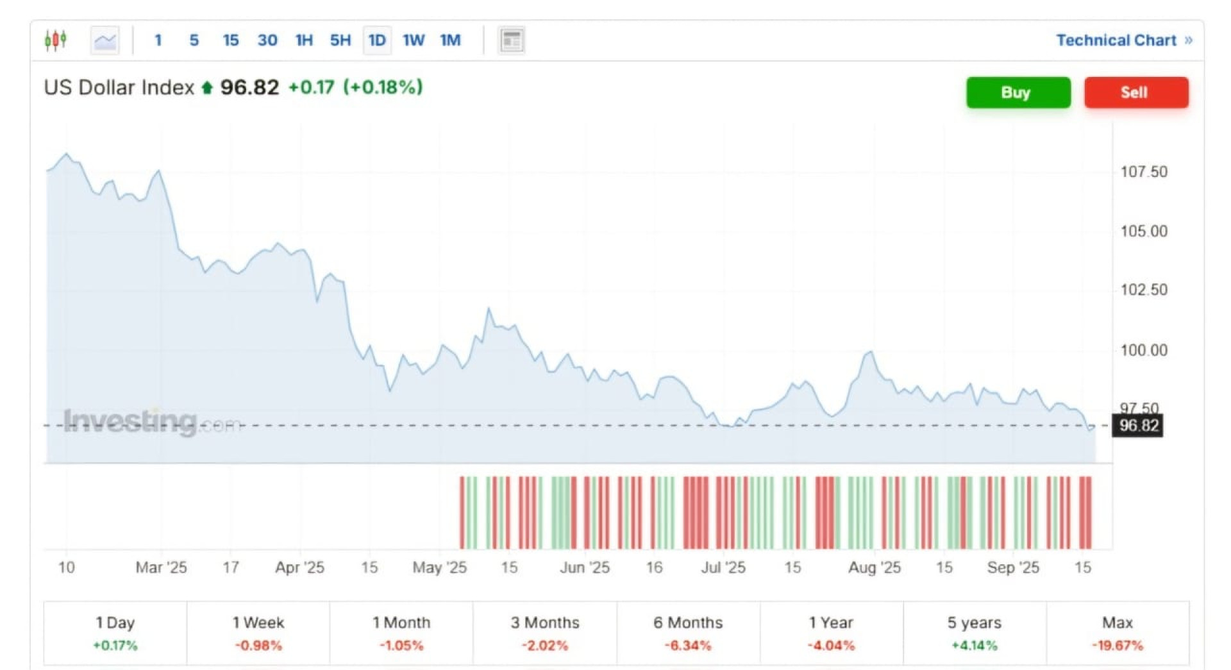Show the Max performance range
The image size is (1231, 670).
point(1117,633)
